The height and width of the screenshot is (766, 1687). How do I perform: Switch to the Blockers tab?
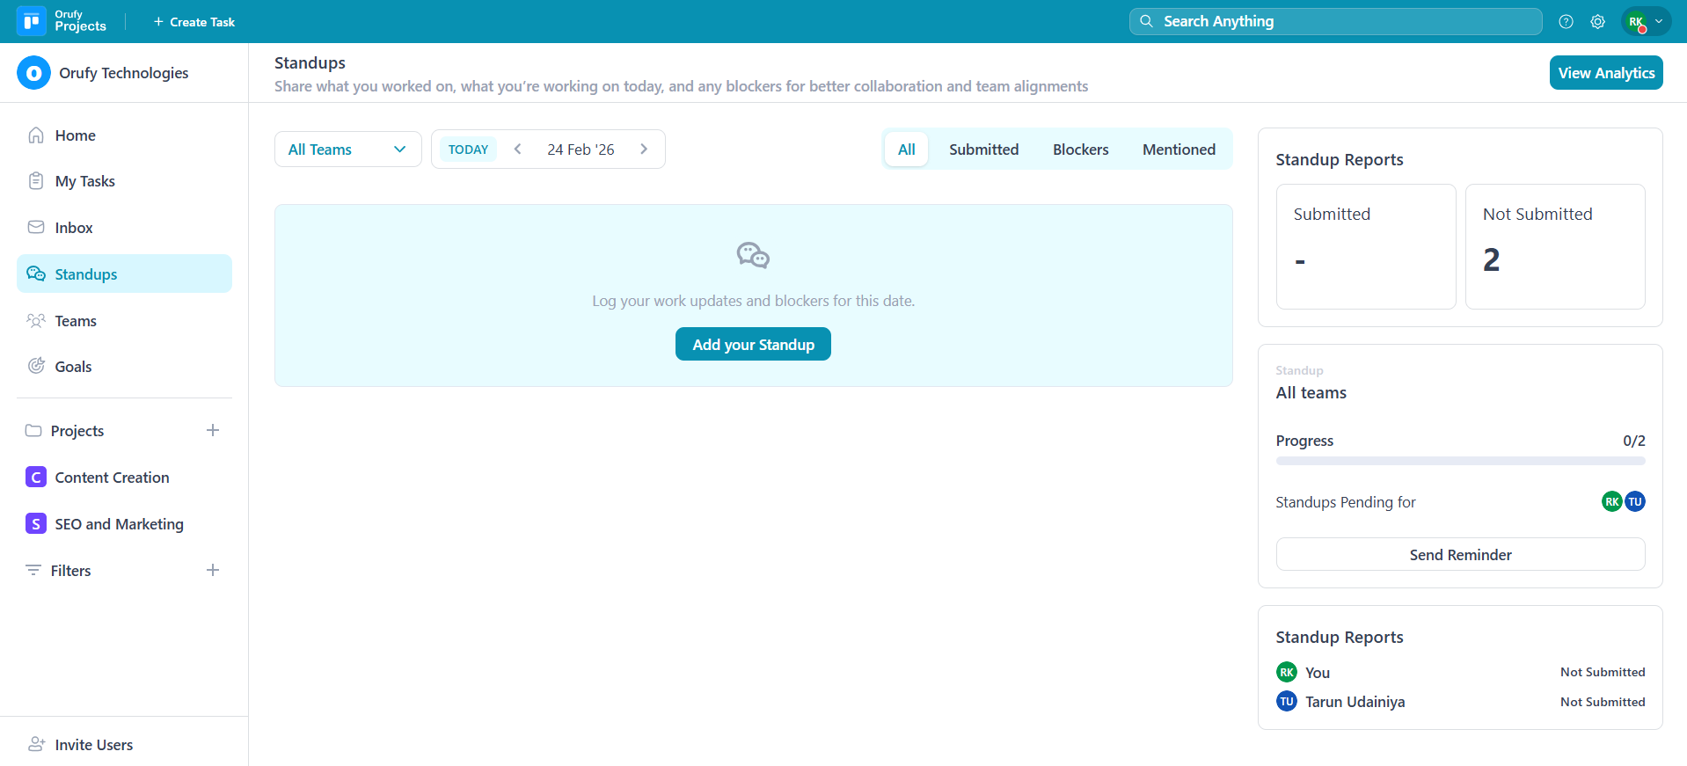coord(1080,150)
